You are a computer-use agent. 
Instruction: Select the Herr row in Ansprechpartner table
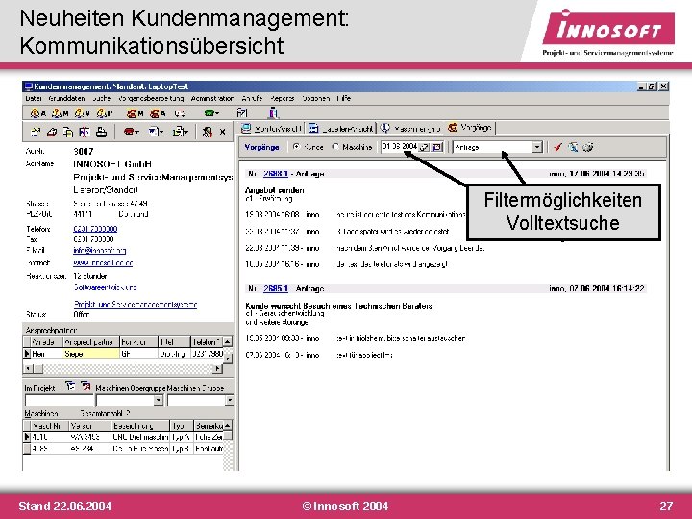tap(123, 354)
